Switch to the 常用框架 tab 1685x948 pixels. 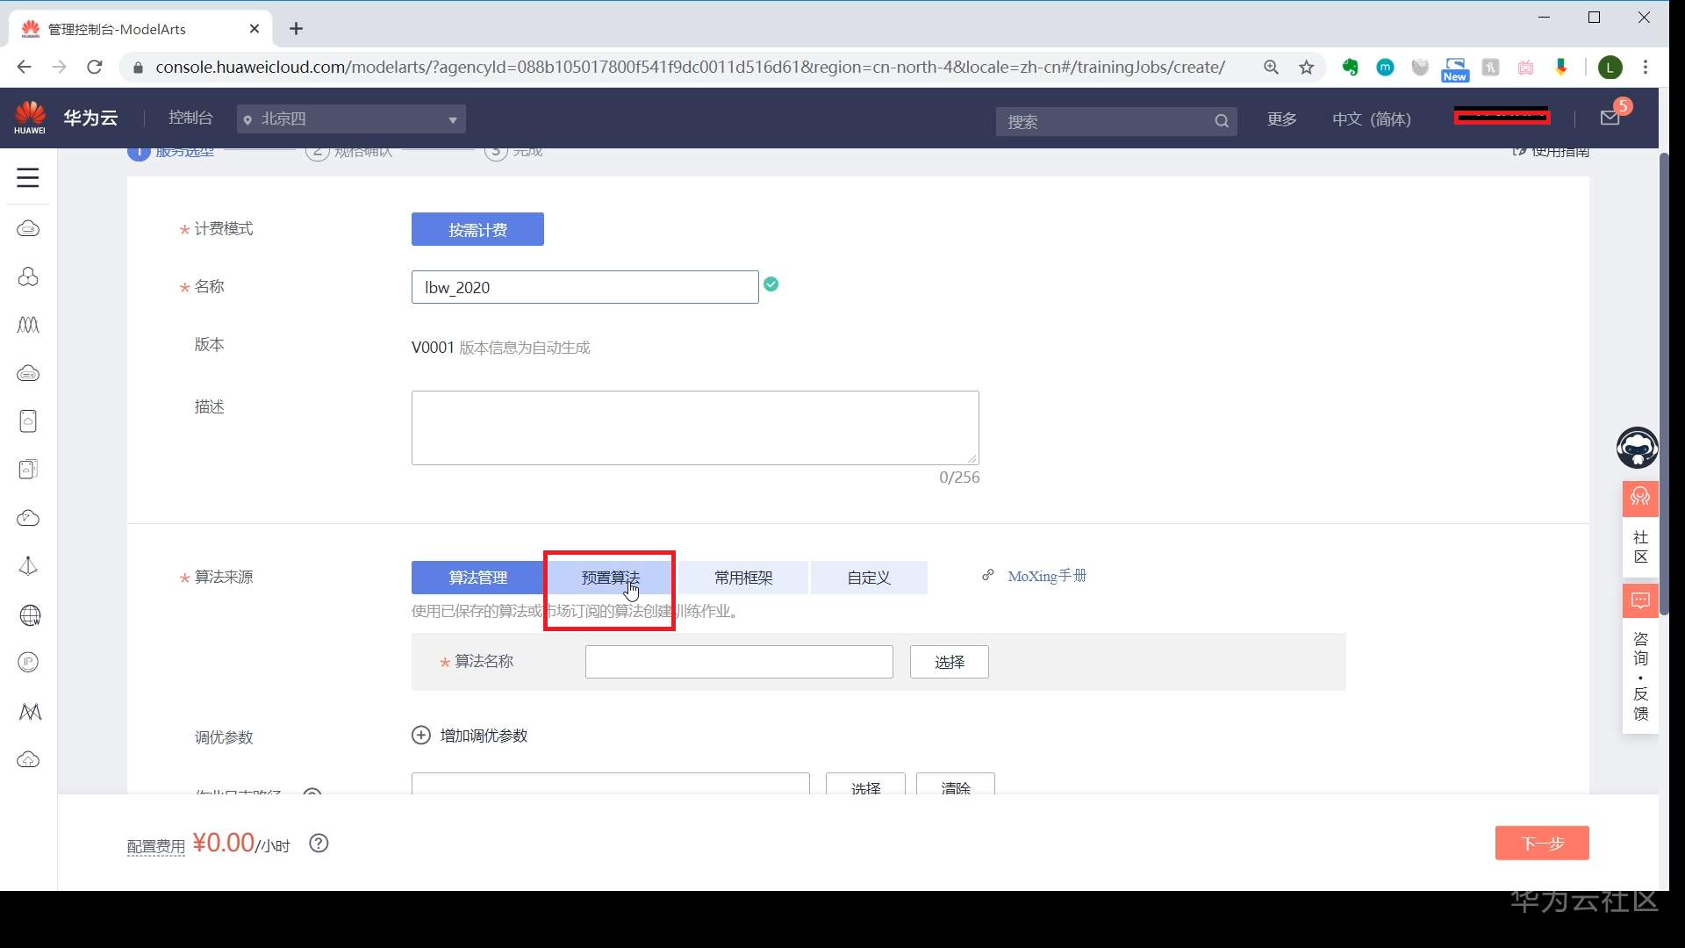742,578
